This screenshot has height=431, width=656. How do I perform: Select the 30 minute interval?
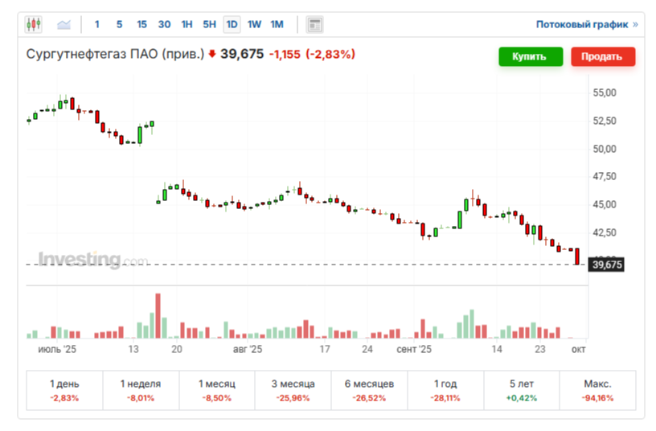tap(164, 24)
